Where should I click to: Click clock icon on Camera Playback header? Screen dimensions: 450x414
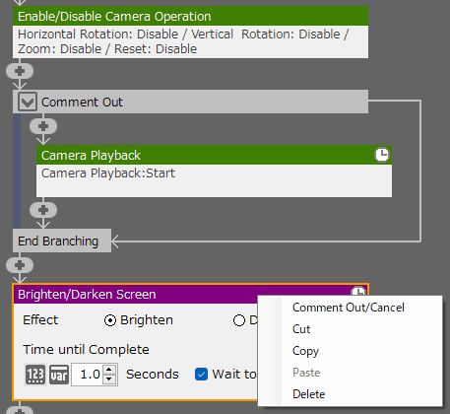(382, 155)
